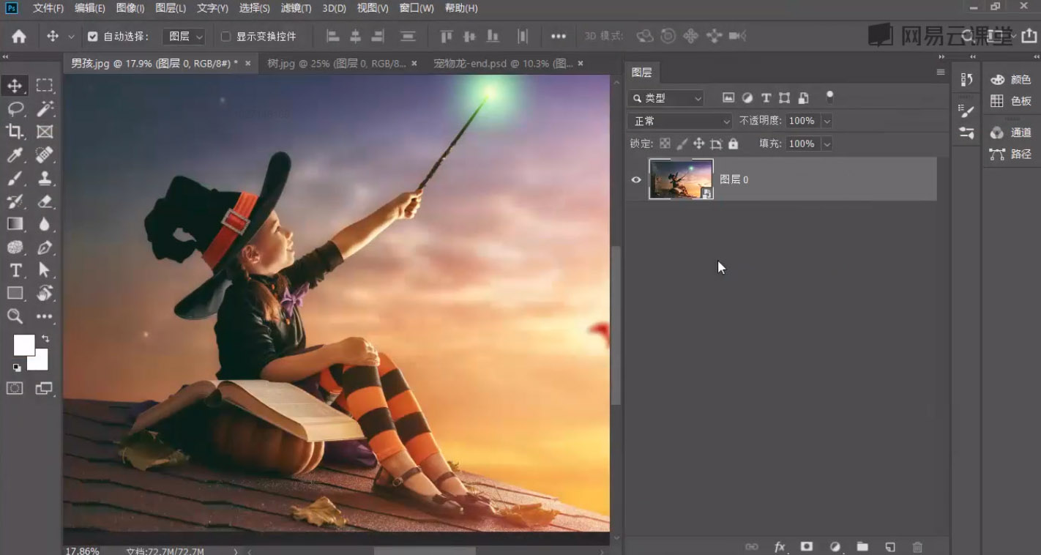Open the 窗口(W) menu

pos(417,8)
